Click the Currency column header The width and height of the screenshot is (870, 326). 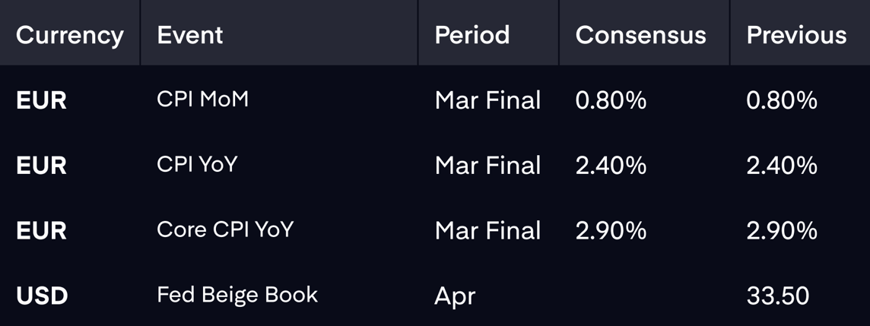[69, 35]
